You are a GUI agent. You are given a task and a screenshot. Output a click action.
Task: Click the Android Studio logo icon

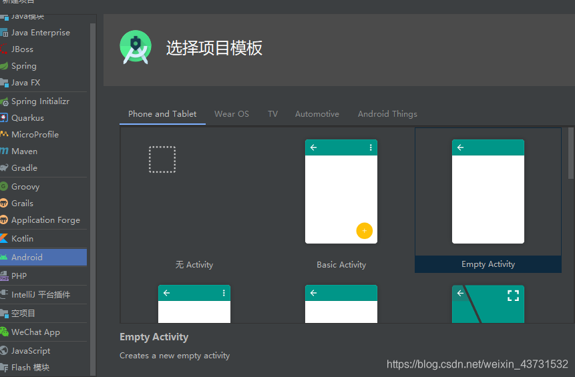[136, 47]
